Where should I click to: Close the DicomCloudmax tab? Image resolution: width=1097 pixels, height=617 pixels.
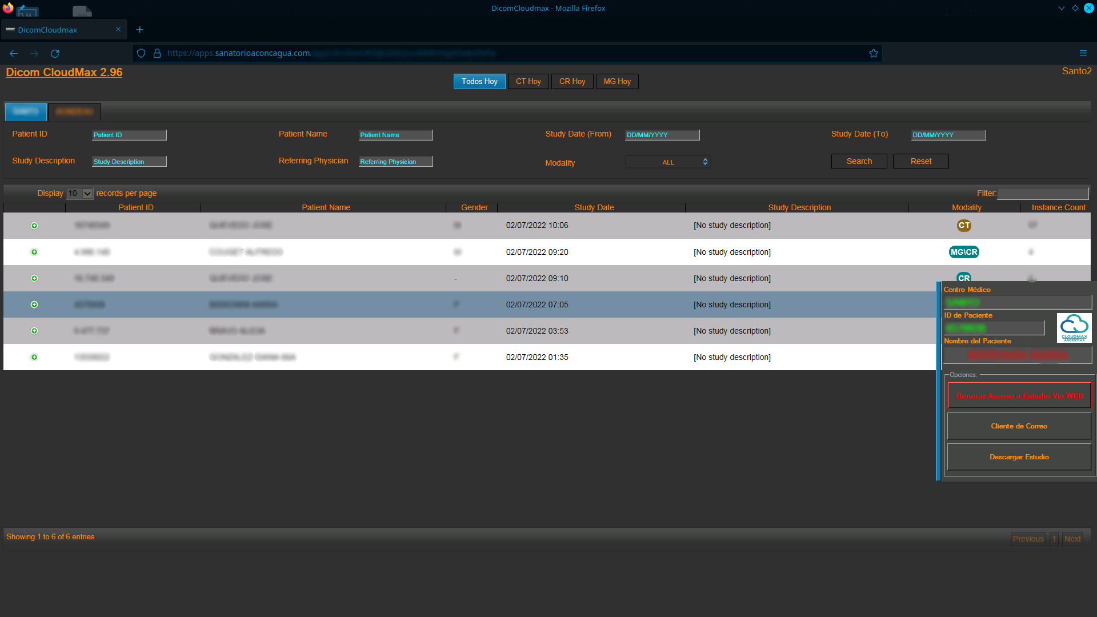118,30
